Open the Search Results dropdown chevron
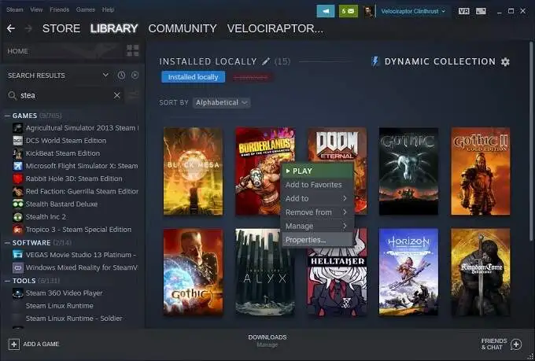535x361 pixels. pos(105,75)
